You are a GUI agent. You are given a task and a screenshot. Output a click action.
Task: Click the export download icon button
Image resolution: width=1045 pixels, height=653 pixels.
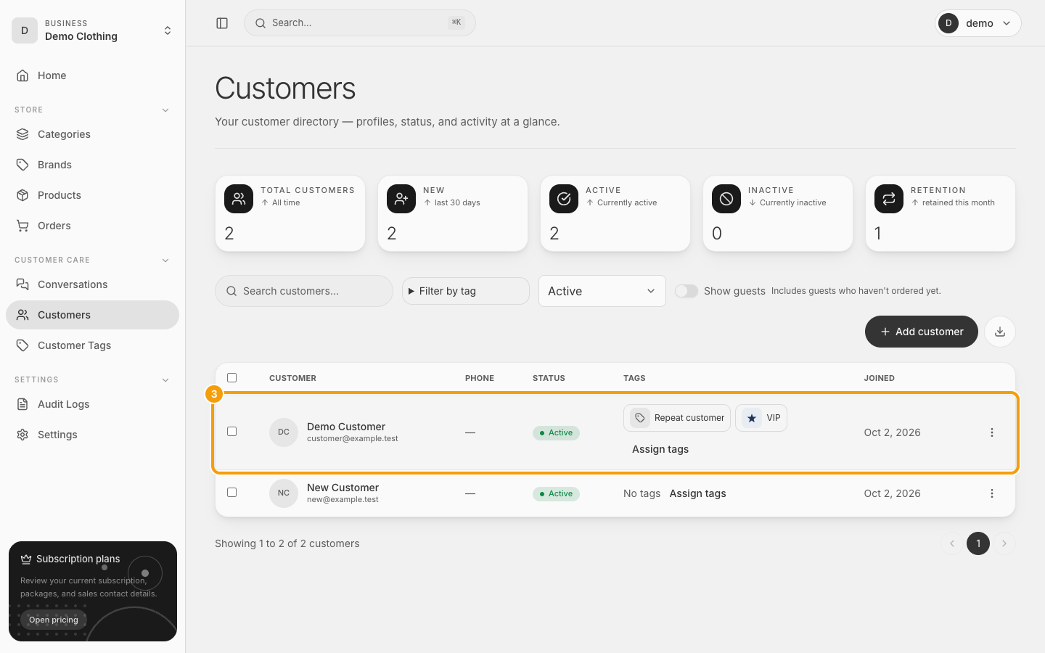1000,332
